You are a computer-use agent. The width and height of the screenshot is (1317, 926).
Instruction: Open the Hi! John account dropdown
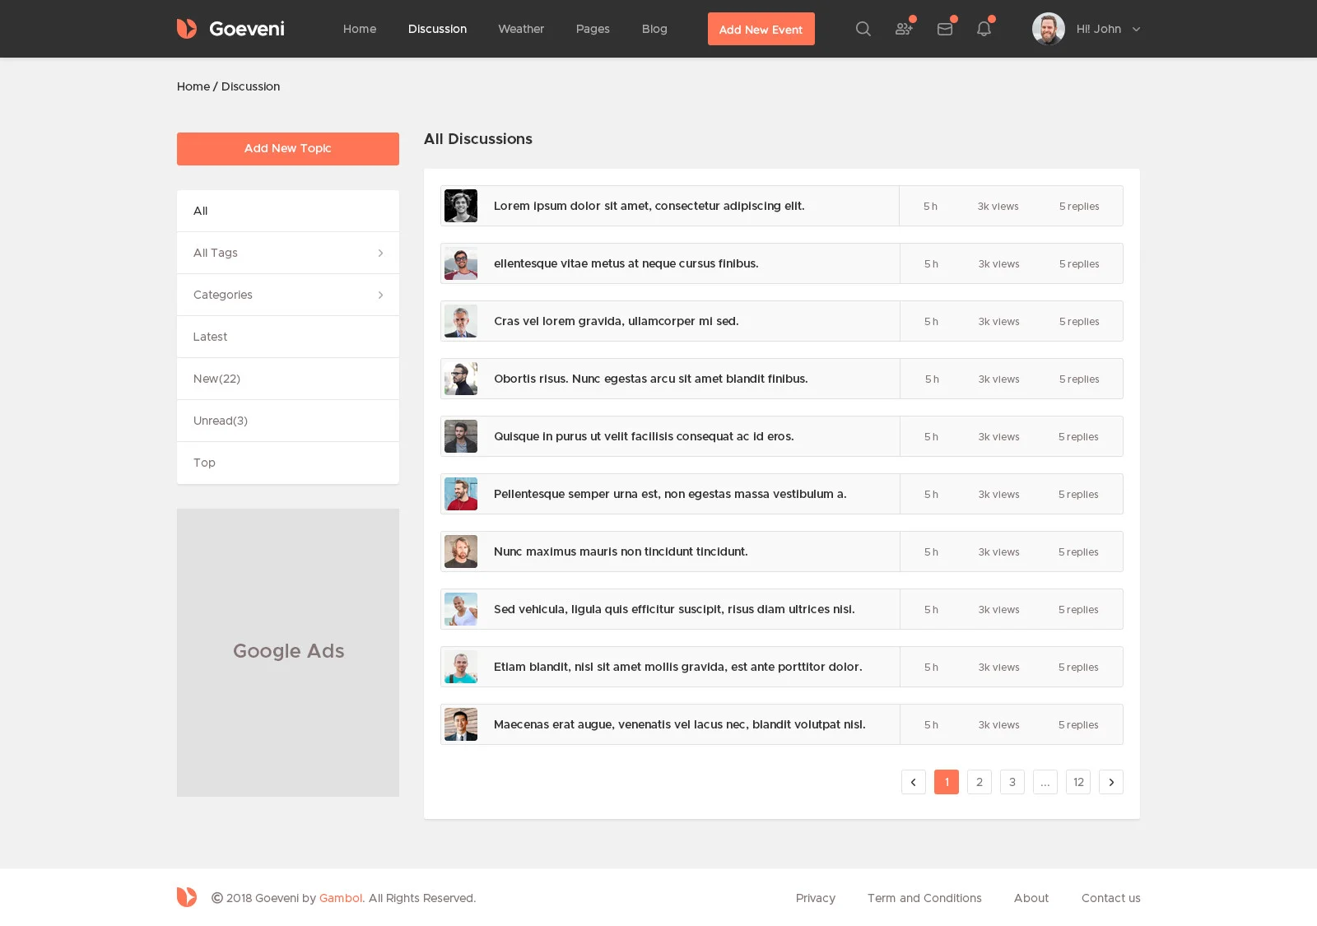point(1103,29)
